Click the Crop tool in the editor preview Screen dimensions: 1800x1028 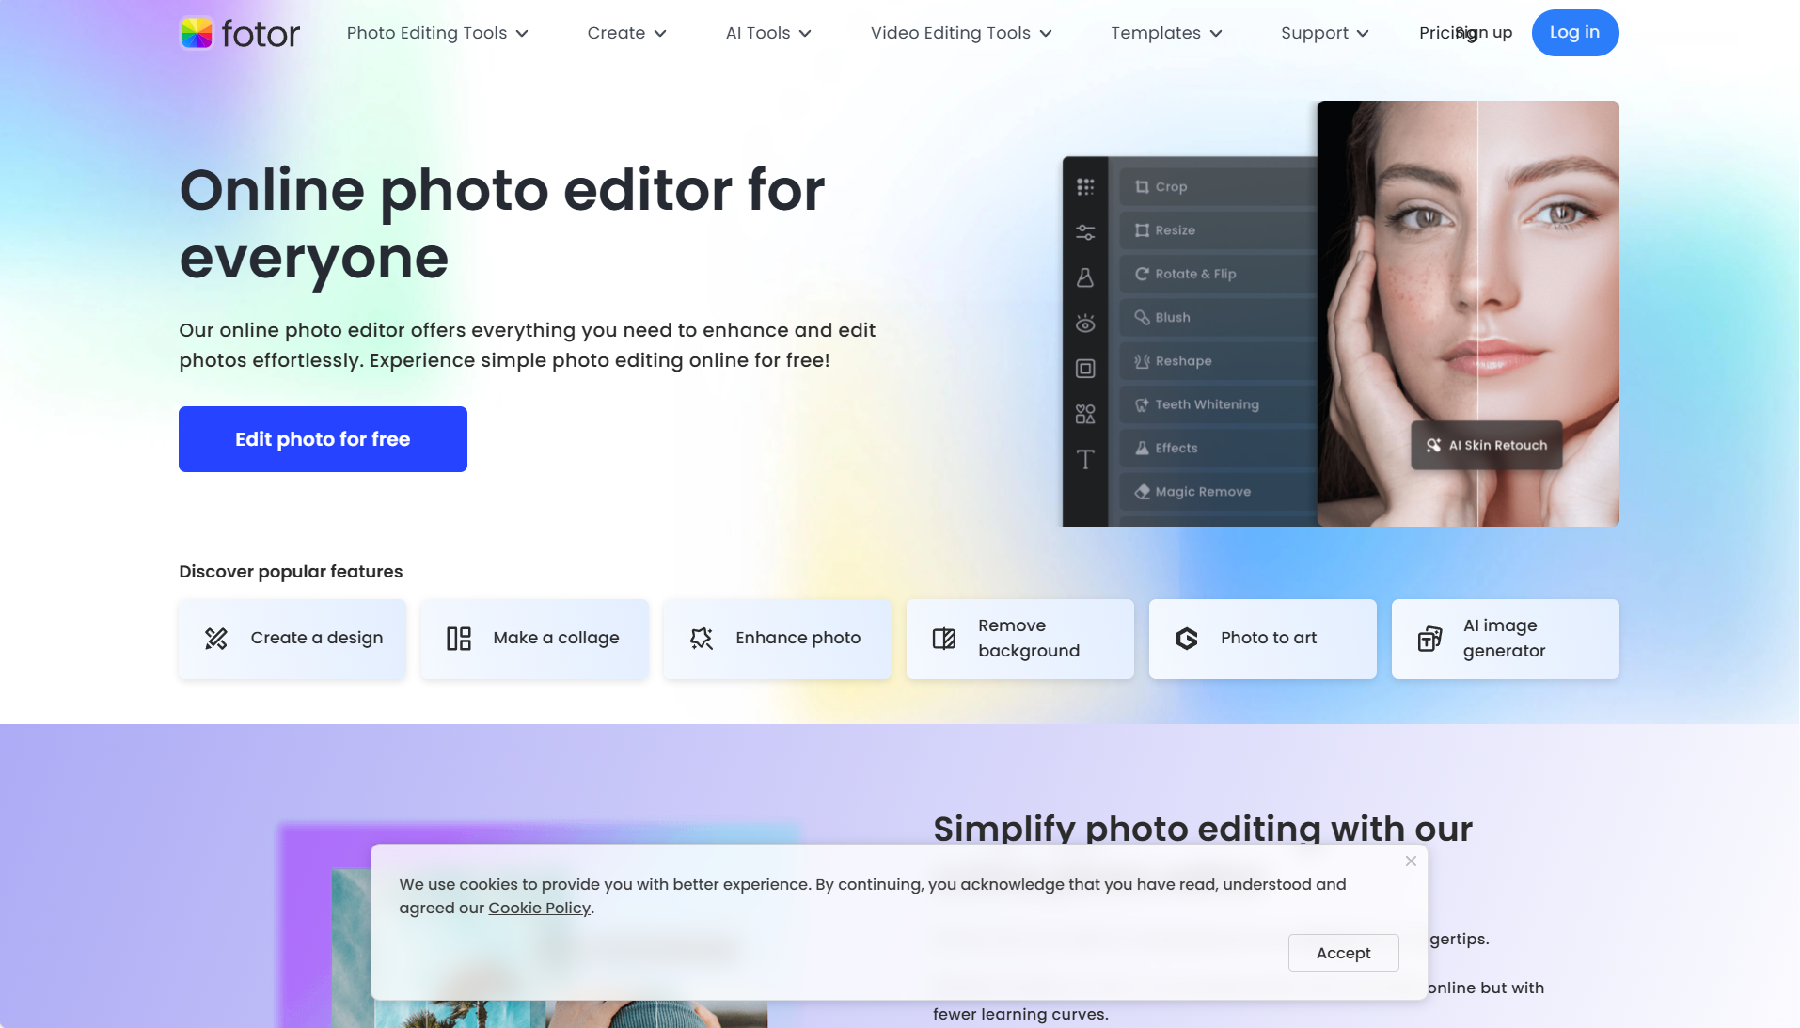(x=1218, y=186)
